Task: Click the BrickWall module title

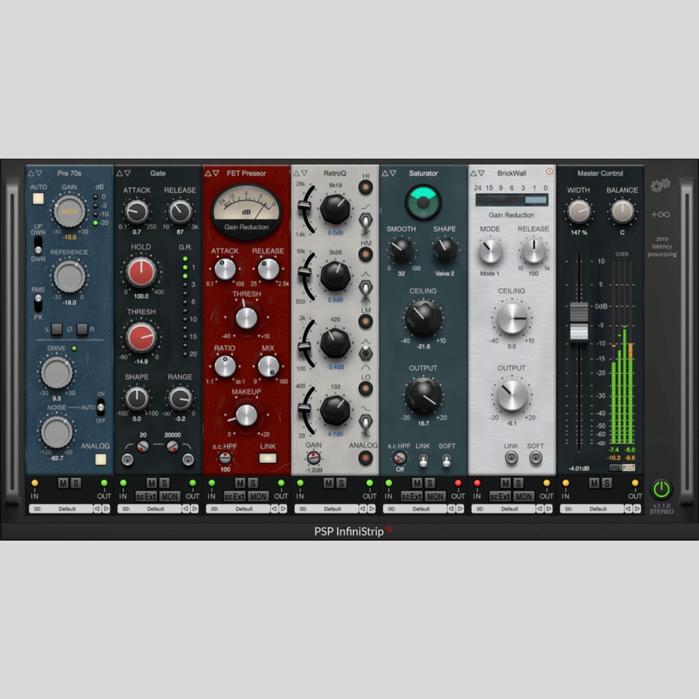Action: pyautogui.click(x=511, y=173)
